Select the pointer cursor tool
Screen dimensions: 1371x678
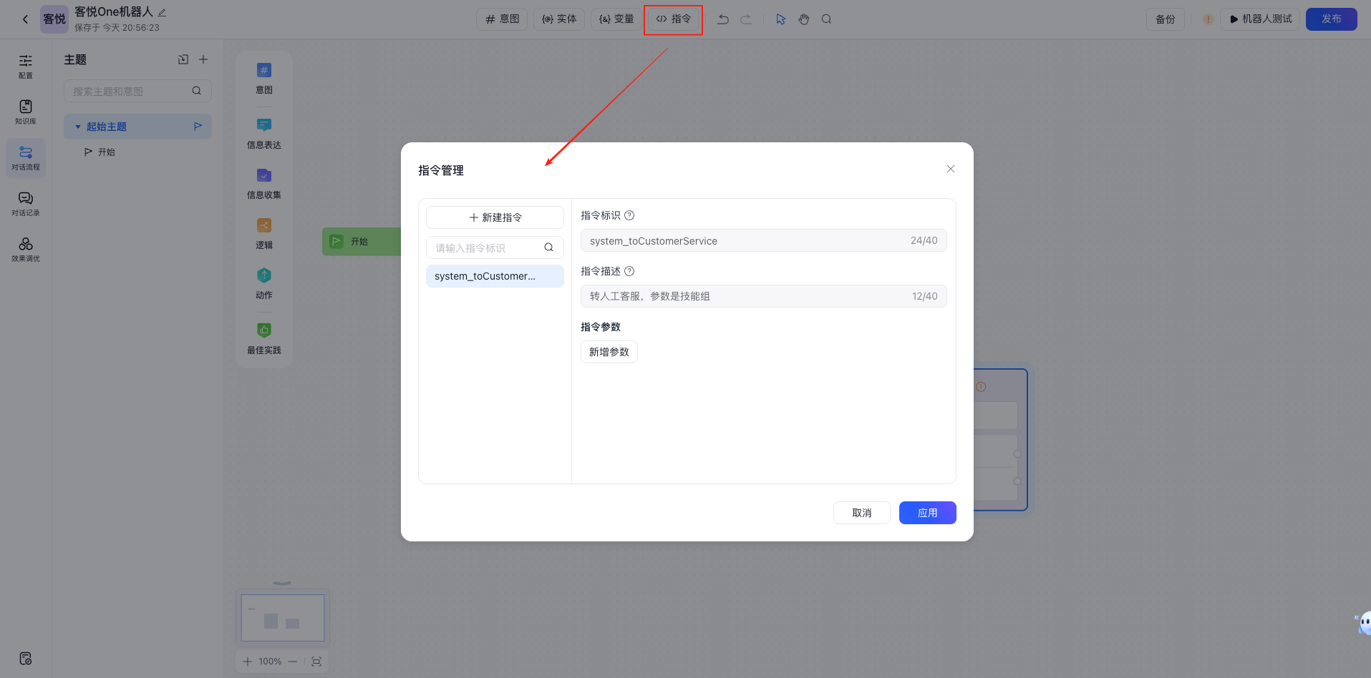coord(781,19)
